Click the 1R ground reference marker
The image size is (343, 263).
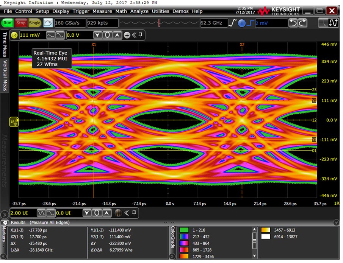14,122
